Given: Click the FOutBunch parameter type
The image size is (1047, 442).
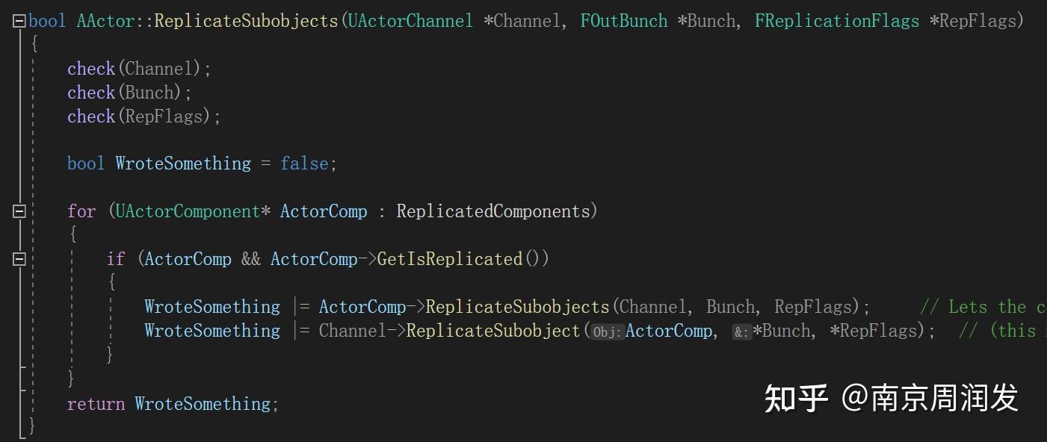Looking at the screenshot, I should point(623,21).
